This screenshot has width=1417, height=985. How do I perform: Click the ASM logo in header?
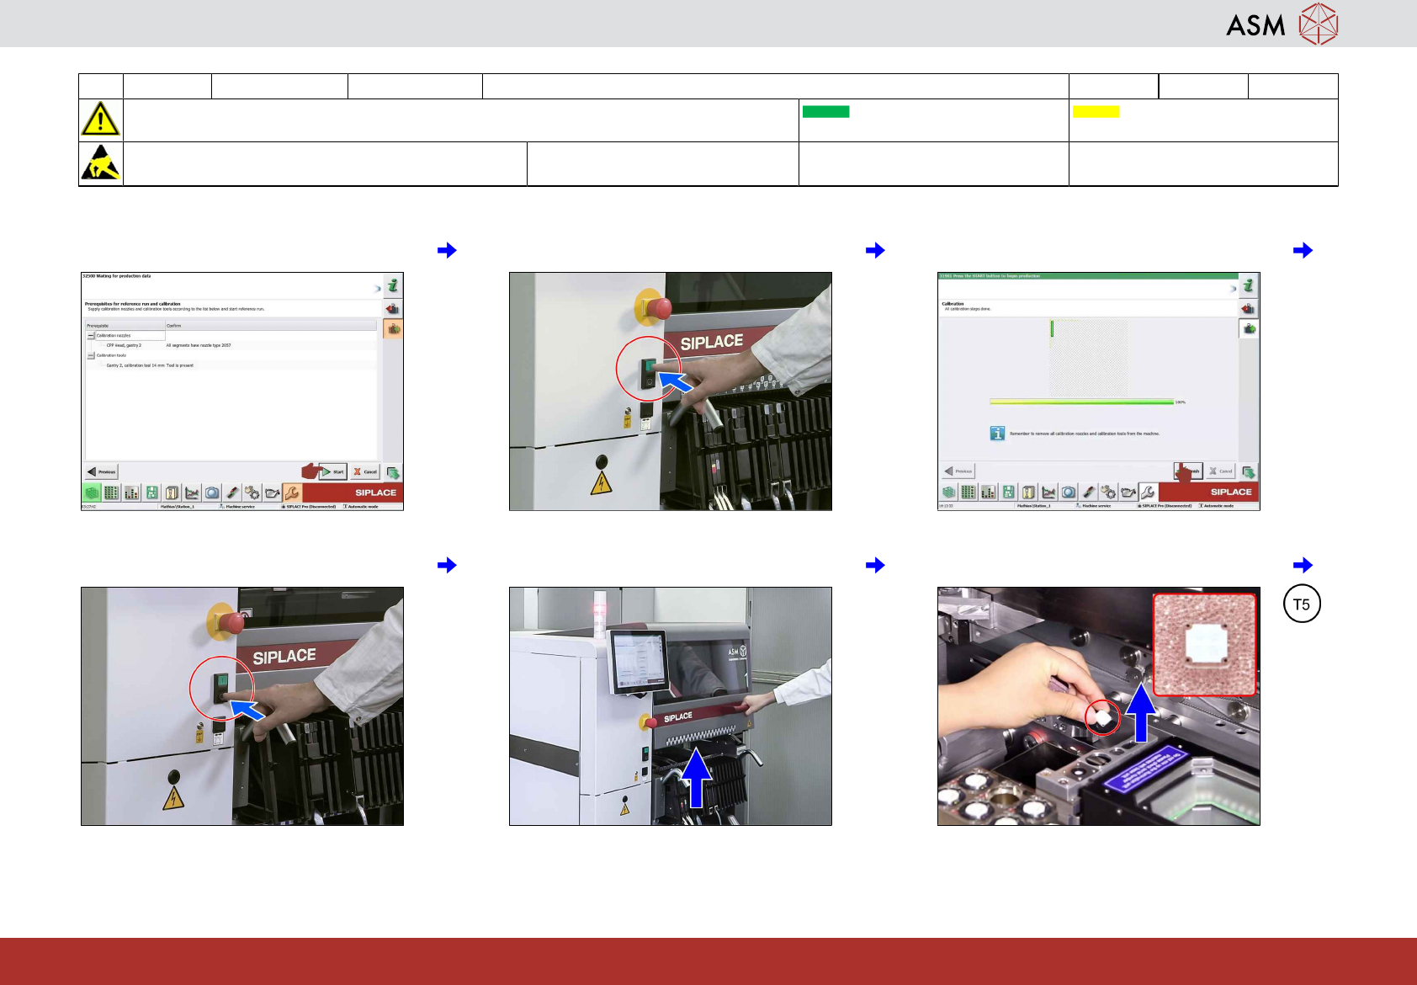[x=1282, y=24]
